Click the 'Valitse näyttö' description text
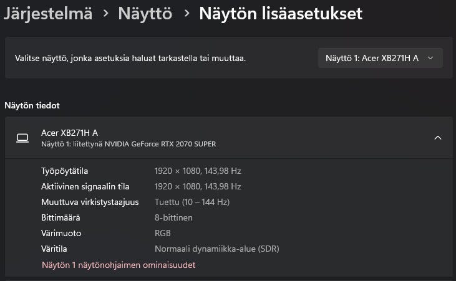Screen dimensions: 456x281 [130, 58]
